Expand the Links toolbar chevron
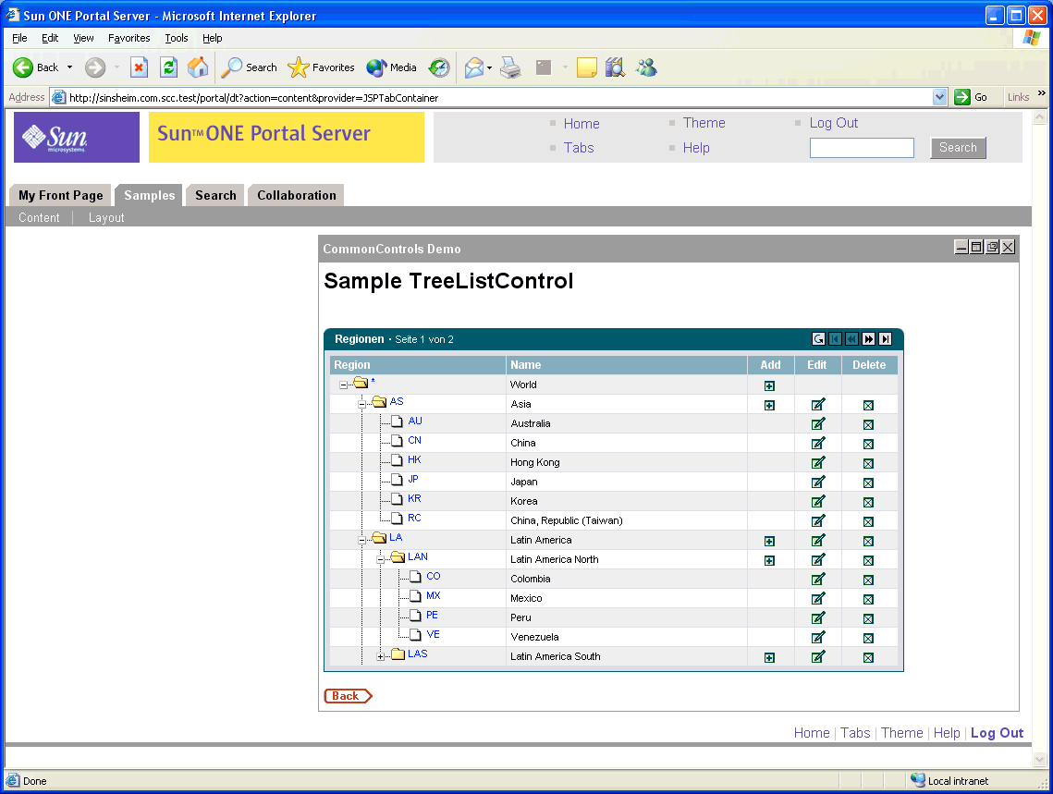Viewport: 1053px width, 794px height. (1042, 93)
